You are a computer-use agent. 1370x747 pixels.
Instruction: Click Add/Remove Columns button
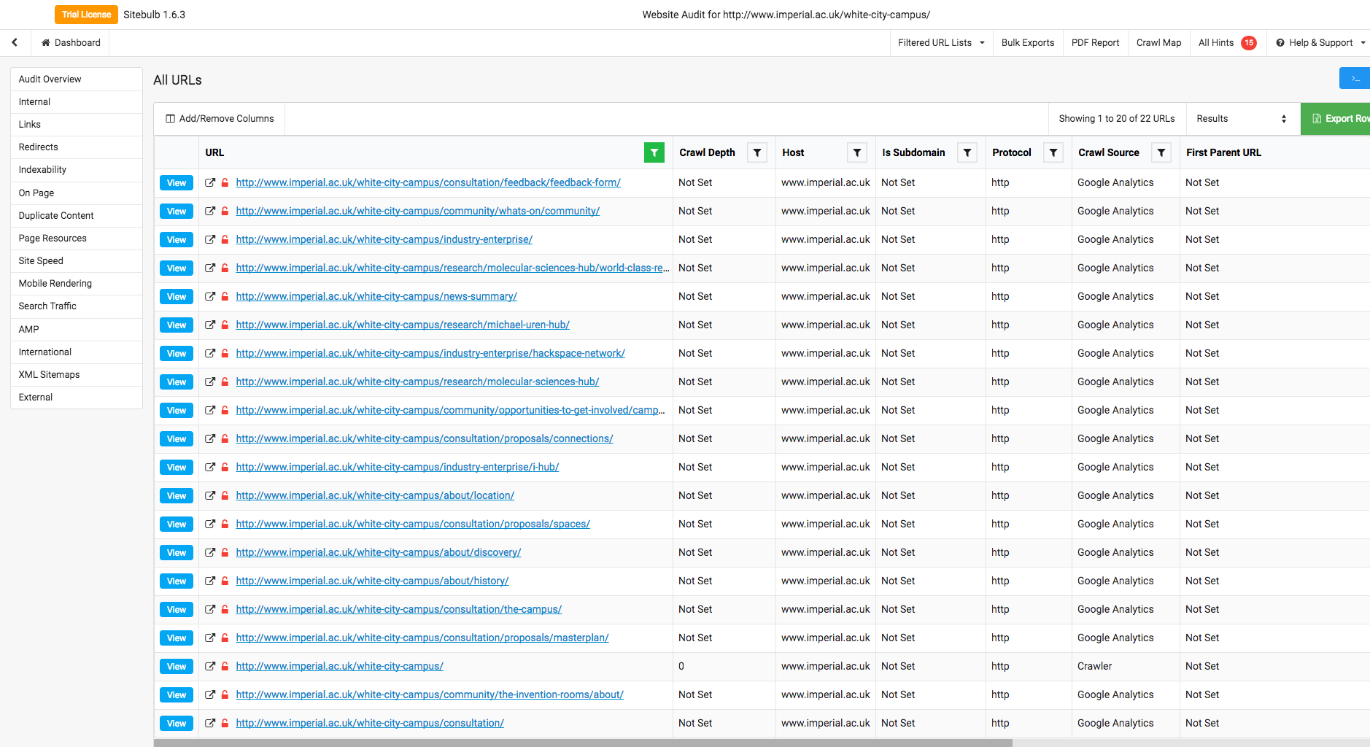click(220, 119)
